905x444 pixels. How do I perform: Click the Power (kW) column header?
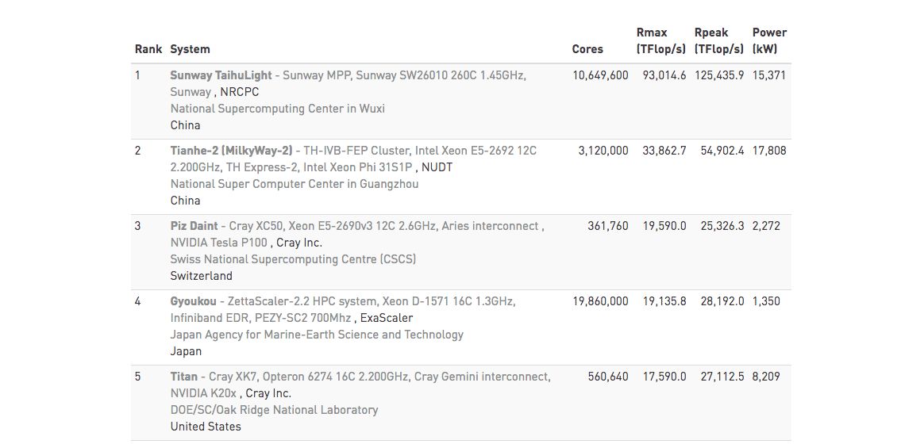(769, 41)
